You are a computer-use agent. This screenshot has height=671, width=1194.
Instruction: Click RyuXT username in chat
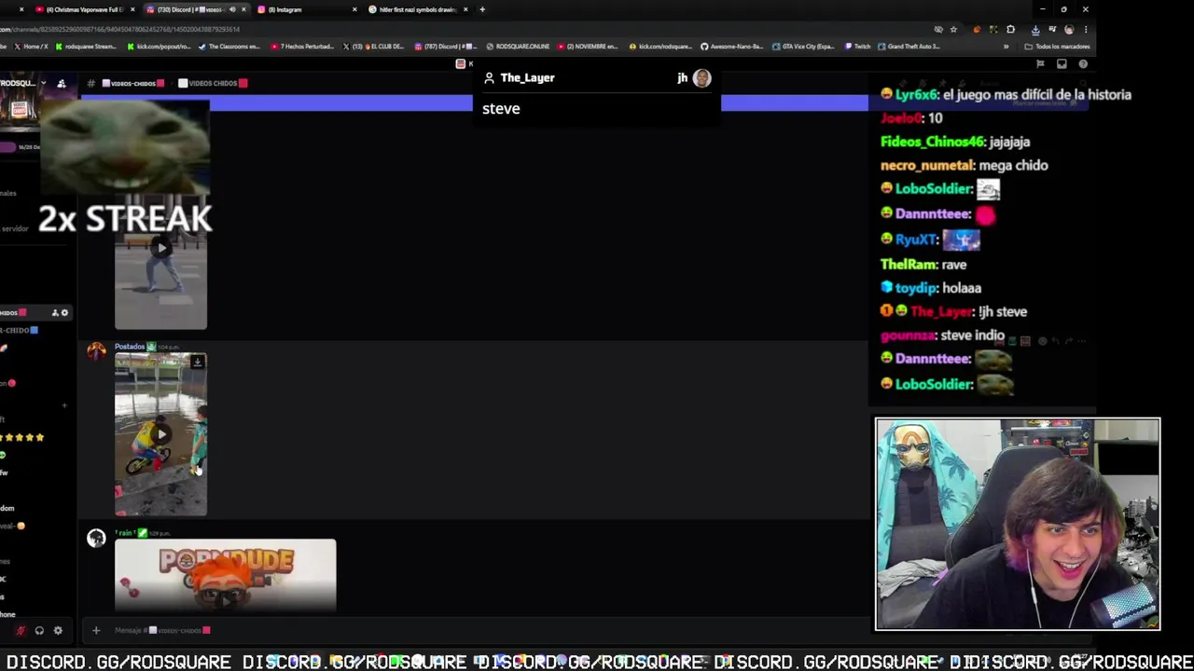point(915,240)
